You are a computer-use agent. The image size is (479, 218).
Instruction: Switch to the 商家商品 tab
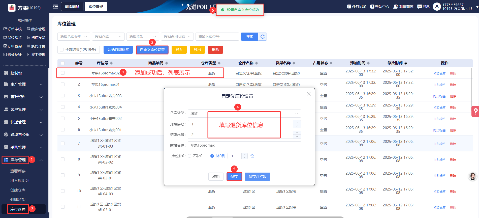tap(72, 7)
